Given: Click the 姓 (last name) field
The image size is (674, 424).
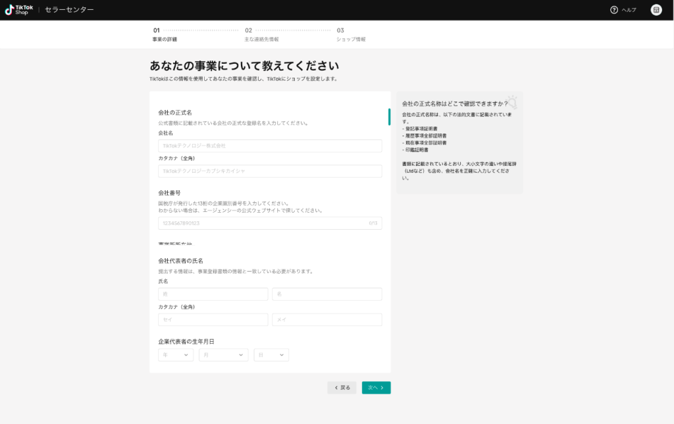Looking at the screenshot, I should tap(213, 294).
